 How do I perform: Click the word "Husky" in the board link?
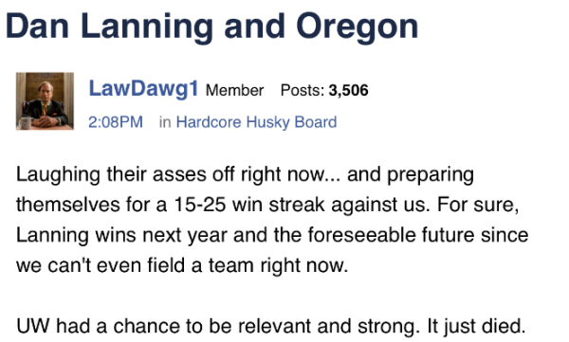(267, 122)
